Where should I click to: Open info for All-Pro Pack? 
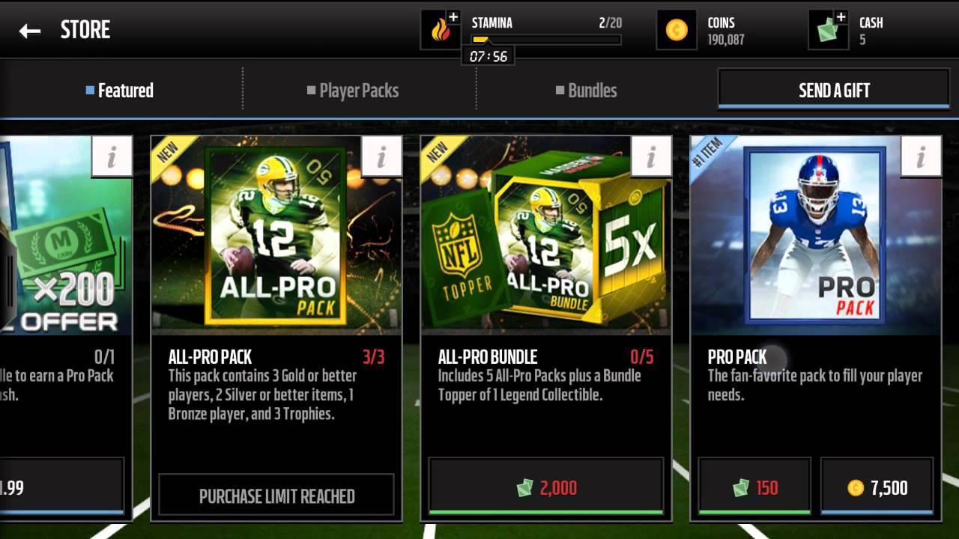[381, 156]
